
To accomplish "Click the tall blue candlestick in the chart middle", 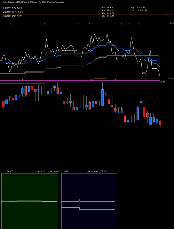I will (103, 97).
